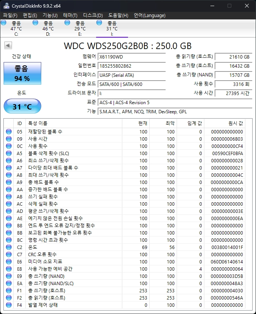Click the CrystalDiskInfo app icon in title bar

[6, 6]
